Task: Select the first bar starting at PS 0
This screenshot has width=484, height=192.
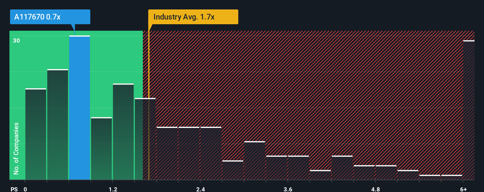Action: click(36, 134)
